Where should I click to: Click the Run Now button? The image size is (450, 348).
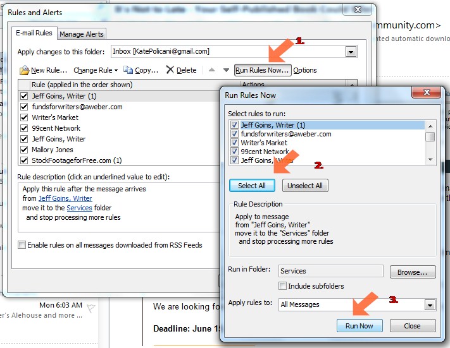coord(359,326)
